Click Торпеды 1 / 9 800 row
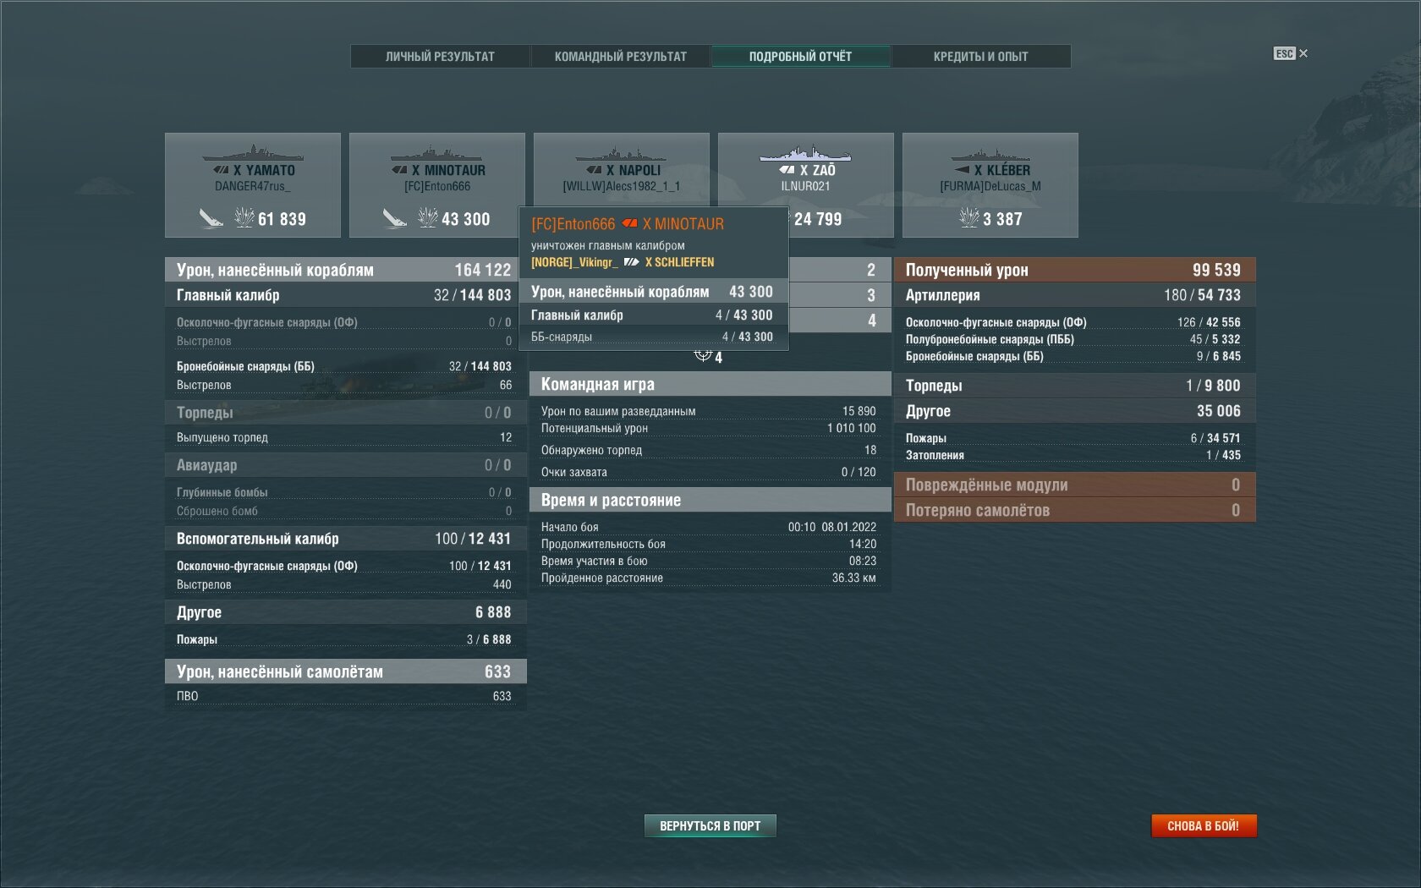Screen dimensions: 1421x888 (x=1074, y=386)
